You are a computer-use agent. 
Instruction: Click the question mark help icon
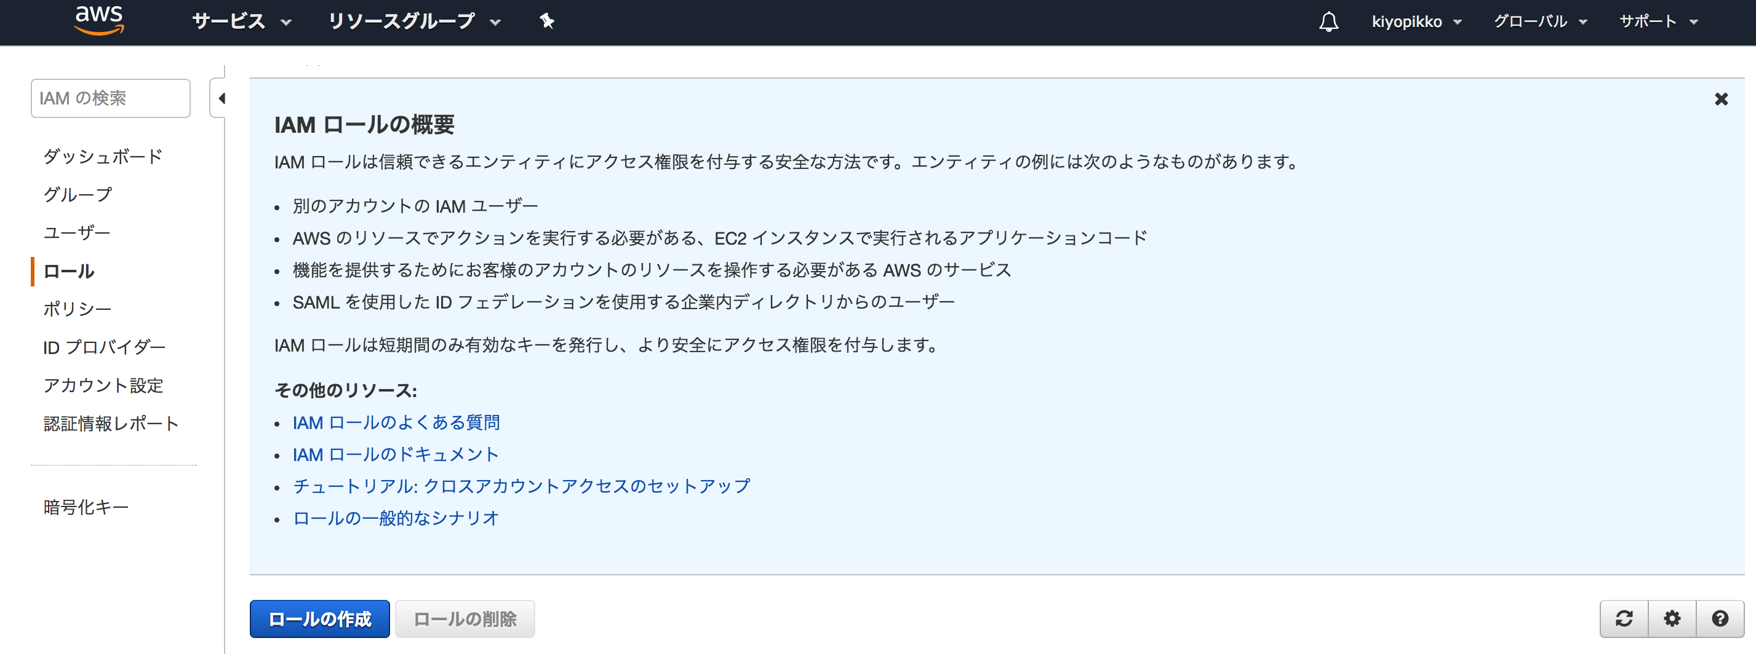point(1719,618)
